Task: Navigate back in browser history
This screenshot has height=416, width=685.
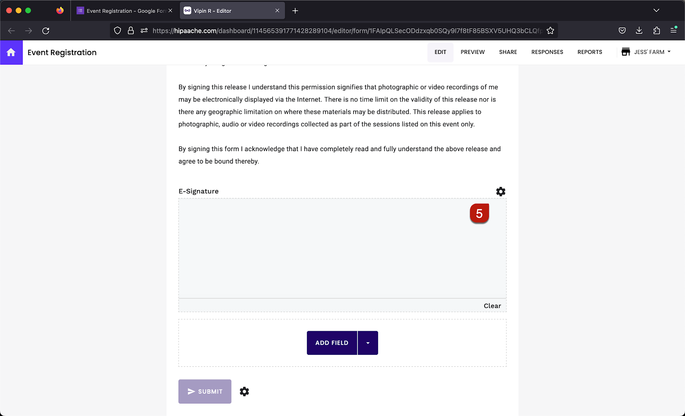Action: pyautogui.click(x=11, y=30)
